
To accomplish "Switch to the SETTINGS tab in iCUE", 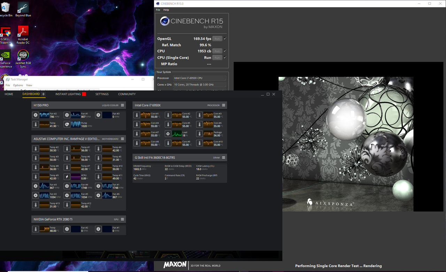I will [x=102, y=94].
